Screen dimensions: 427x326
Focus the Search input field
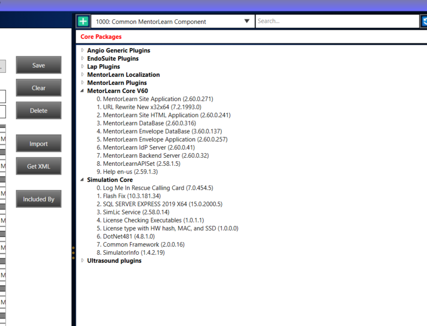[x=337, y=21]
